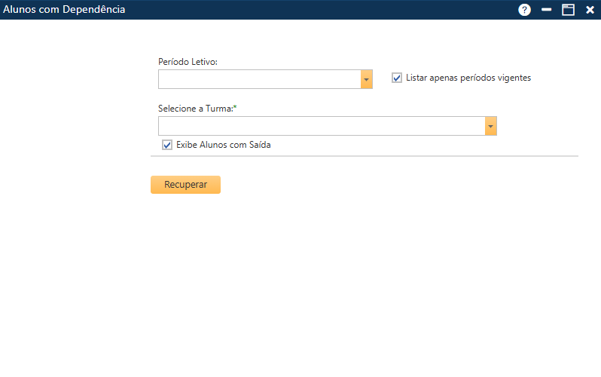The image size is (601, 377).
Task: Focus the Selecione a Turma combo box field
Action: click(321, 126)
